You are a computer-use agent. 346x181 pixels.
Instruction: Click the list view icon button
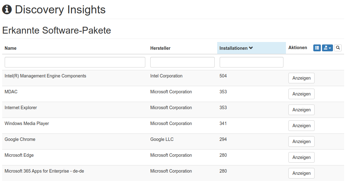(317, 48)
